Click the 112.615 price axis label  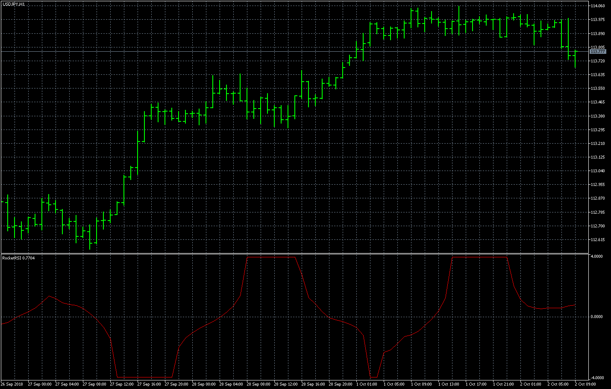tap(598, 240)
